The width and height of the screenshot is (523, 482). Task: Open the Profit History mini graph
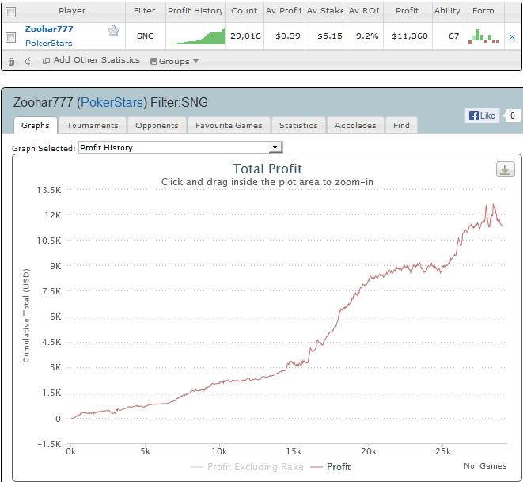(195, 36)
